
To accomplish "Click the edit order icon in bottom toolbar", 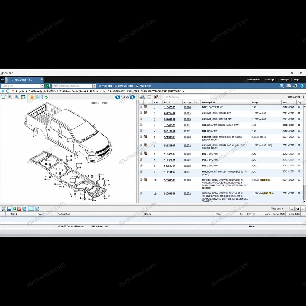I will point(4,209).
